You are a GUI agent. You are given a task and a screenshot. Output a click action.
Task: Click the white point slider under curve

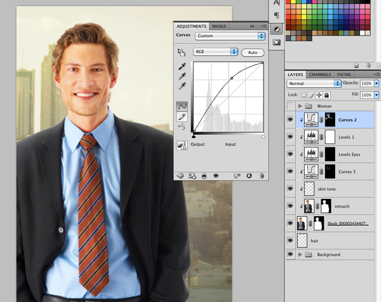263,135
